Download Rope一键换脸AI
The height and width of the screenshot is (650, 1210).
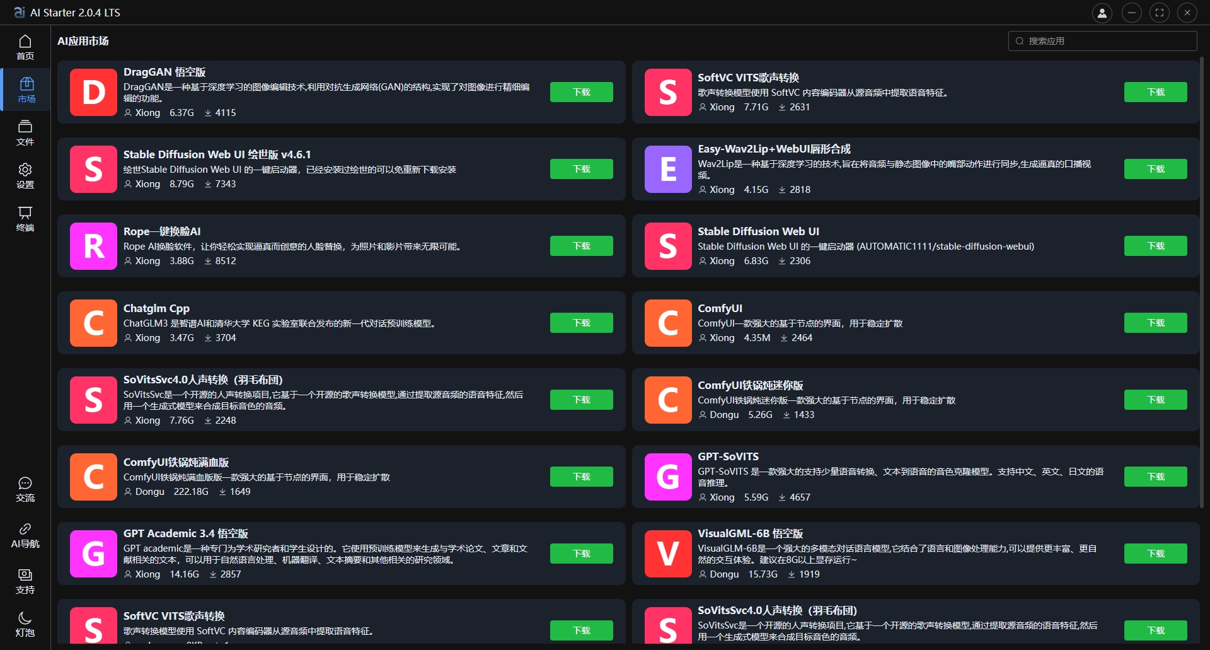pyautogui.click(x=581, y=245)
